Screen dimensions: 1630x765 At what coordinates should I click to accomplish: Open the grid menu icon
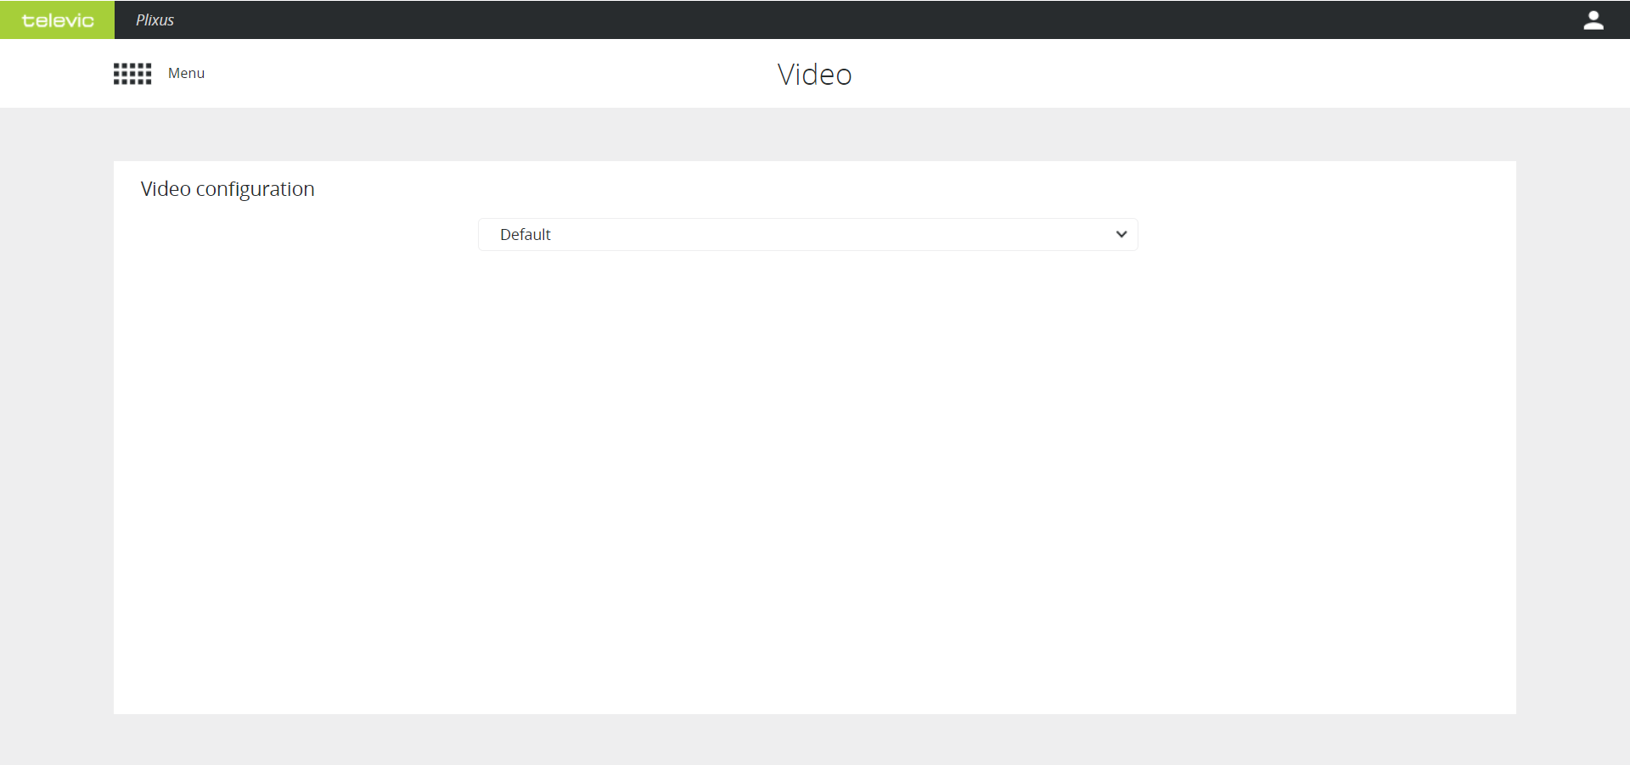tap(132, 74)
